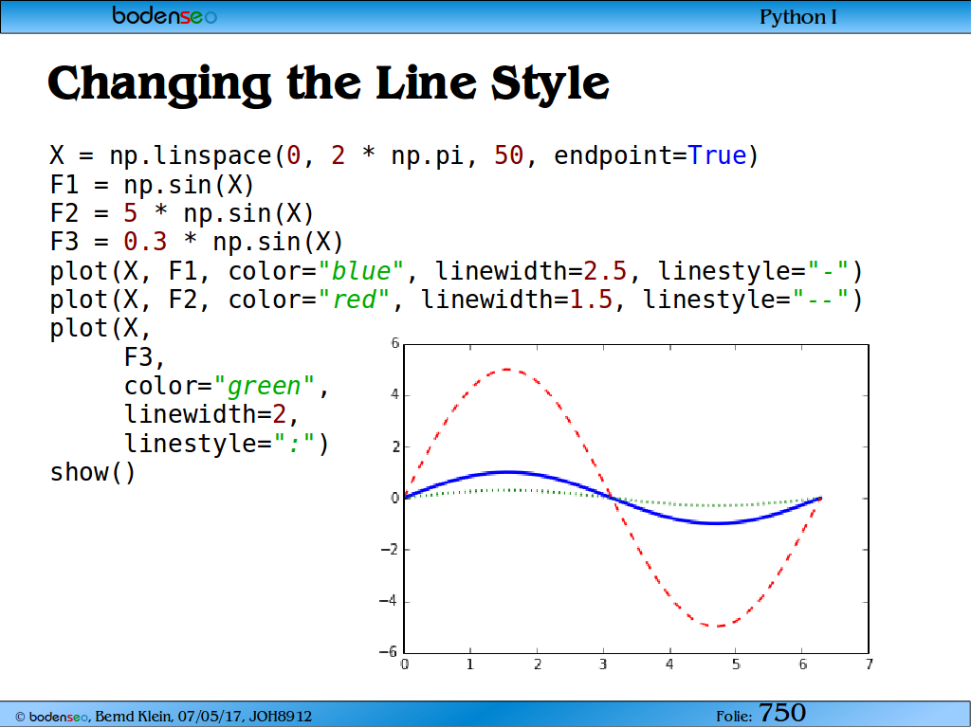
Task: Click the 'show()' code line
Action: pyautogui.click(x=93, y=472)
